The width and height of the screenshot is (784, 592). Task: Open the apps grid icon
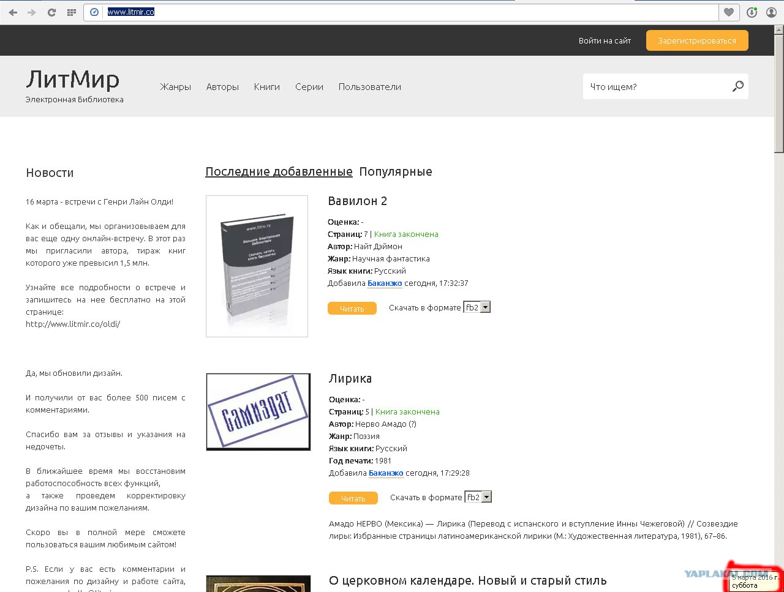coord(72,12)
